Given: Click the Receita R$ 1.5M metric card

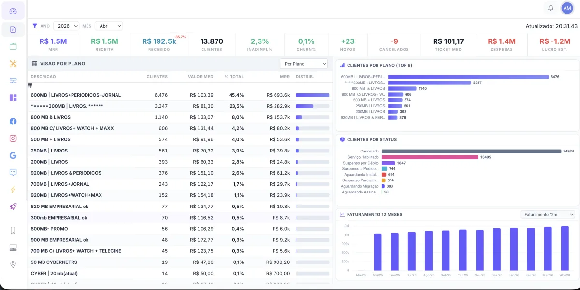Looking at the screenshot, I should point(105,44).
